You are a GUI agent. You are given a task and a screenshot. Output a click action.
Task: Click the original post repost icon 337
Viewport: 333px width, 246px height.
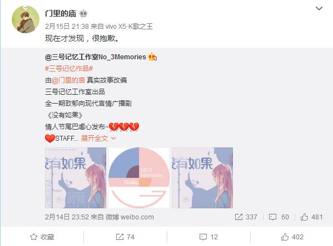tap(246, 217)
